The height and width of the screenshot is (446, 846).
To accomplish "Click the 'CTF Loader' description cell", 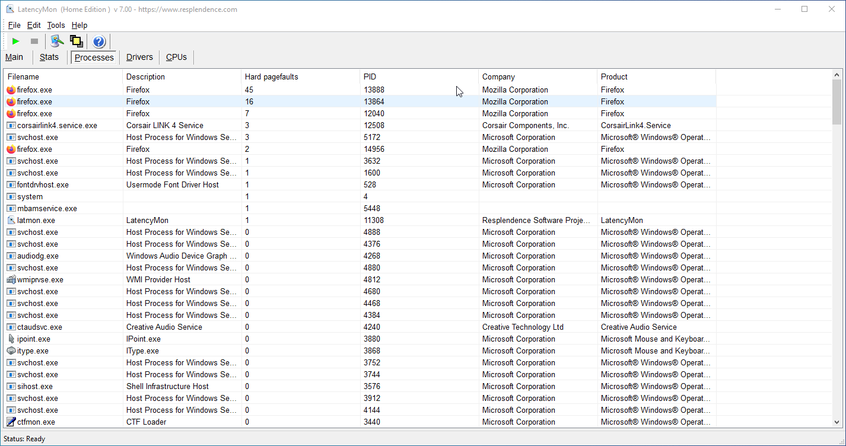I will click(x=147, y=422).
